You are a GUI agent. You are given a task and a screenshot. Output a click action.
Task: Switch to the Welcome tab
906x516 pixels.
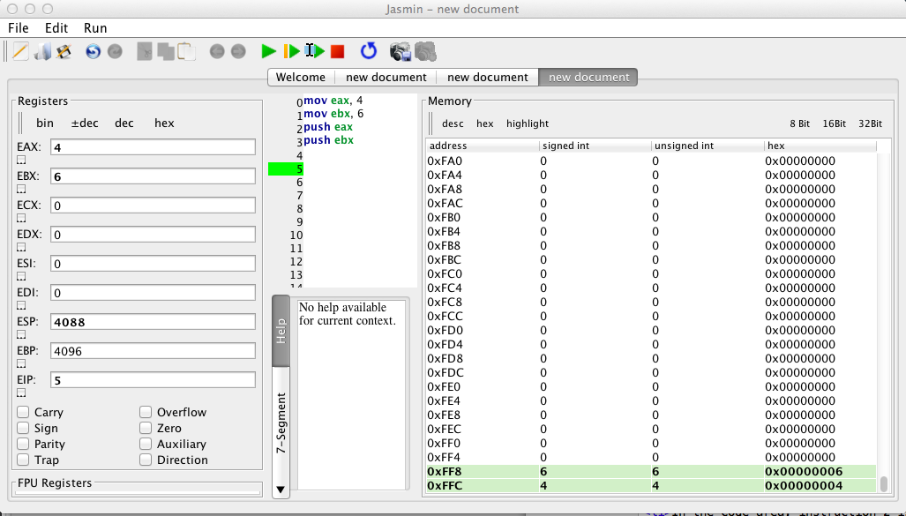point(300,77)
